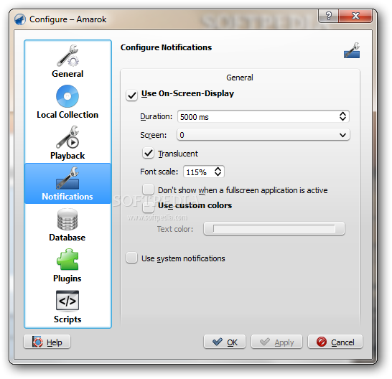Screen dimensions: 392x379
Task: Enable Use system notifications checkbox
Action: (132, 258)
